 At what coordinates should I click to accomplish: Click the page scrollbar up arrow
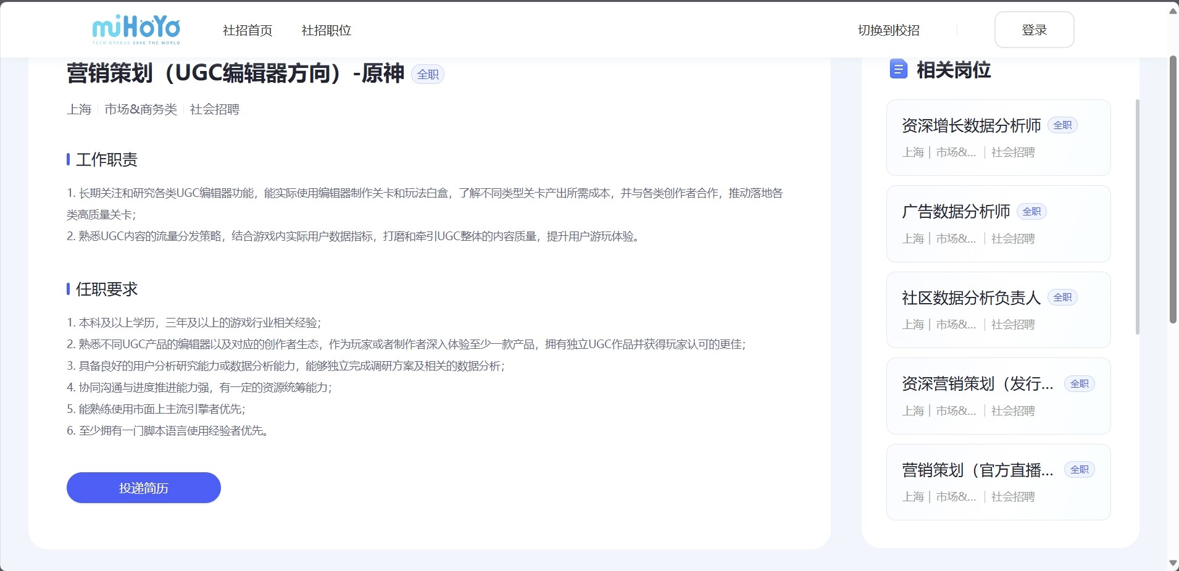pos(1173,11)
